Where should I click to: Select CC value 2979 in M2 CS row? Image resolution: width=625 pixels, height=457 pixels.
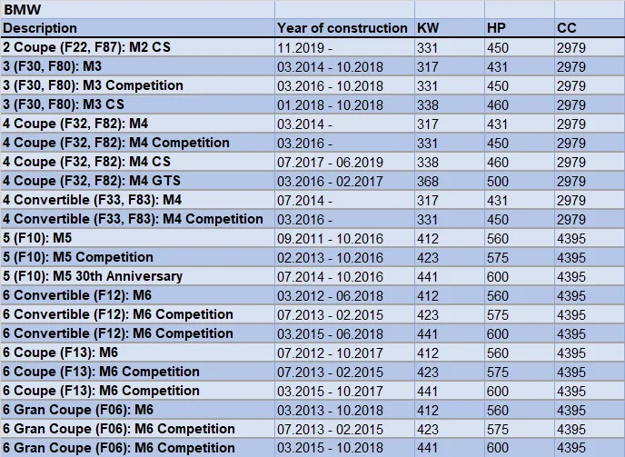click(590, 47)
